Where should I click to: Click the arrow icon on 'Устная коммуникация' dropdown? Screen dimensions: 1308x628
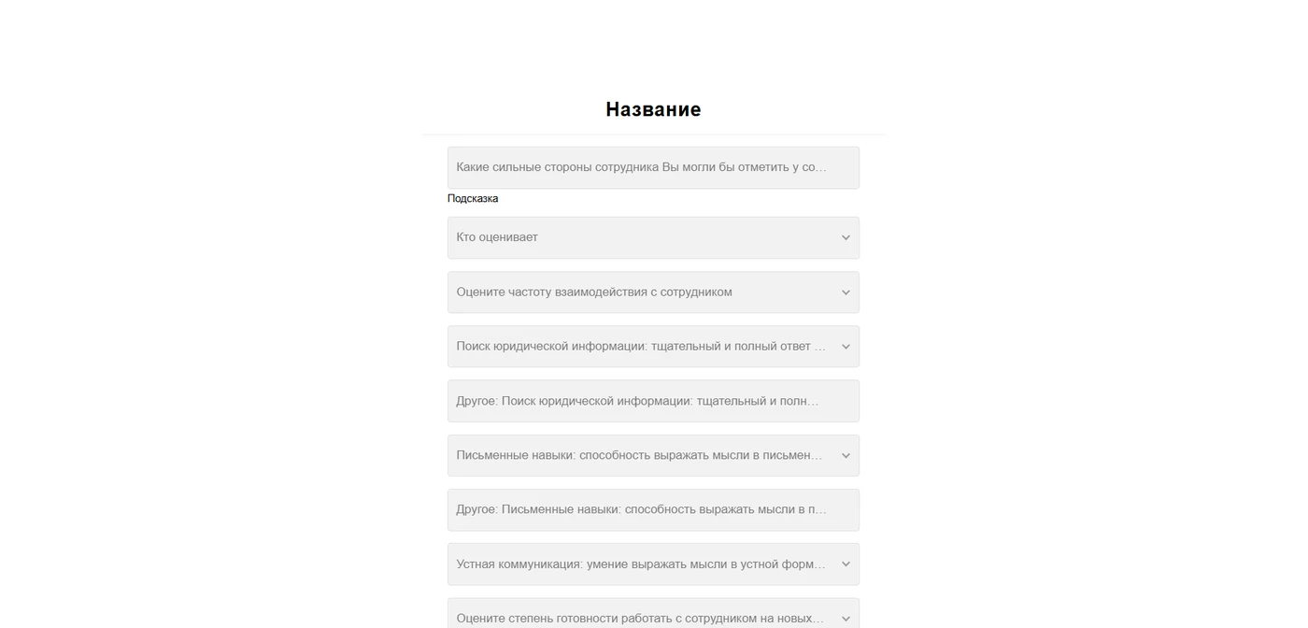tap(846, 564)
